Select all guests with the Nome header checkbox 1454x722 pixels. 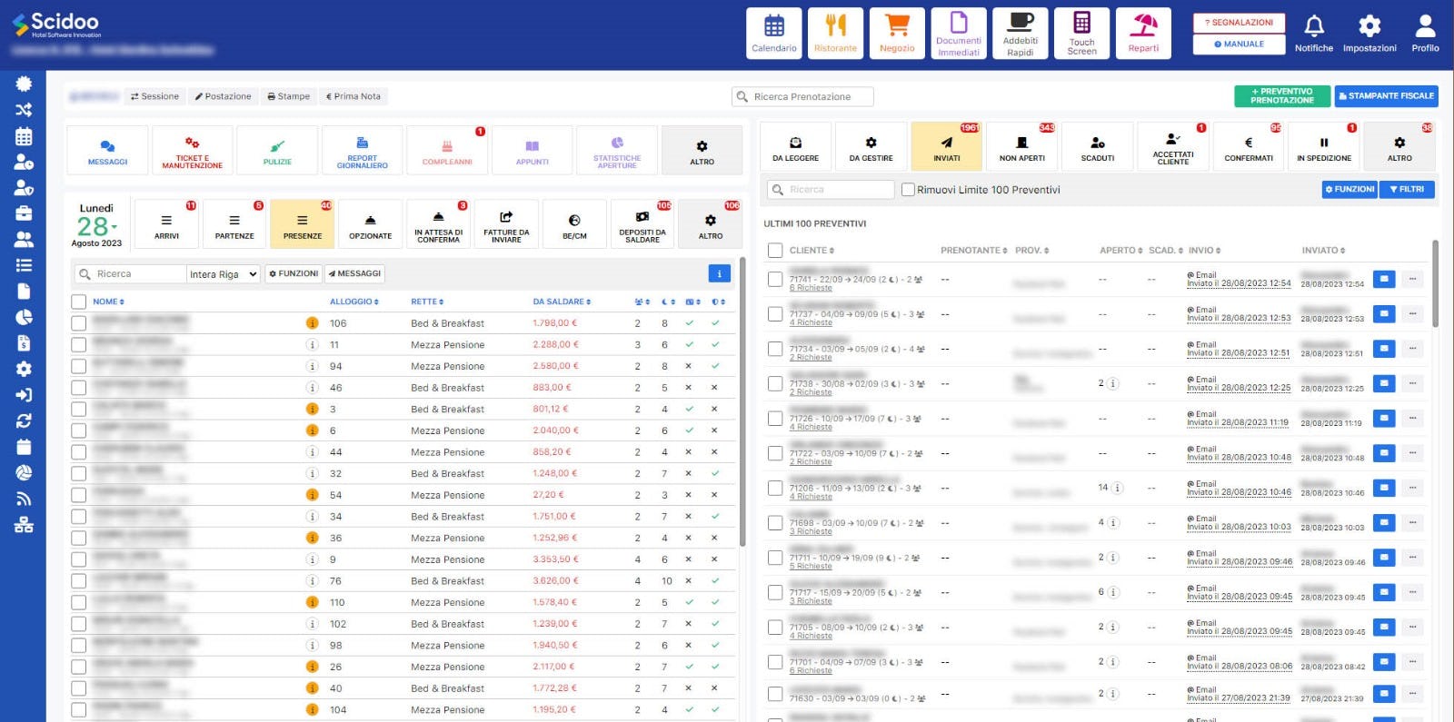click(x=79, y=302)
